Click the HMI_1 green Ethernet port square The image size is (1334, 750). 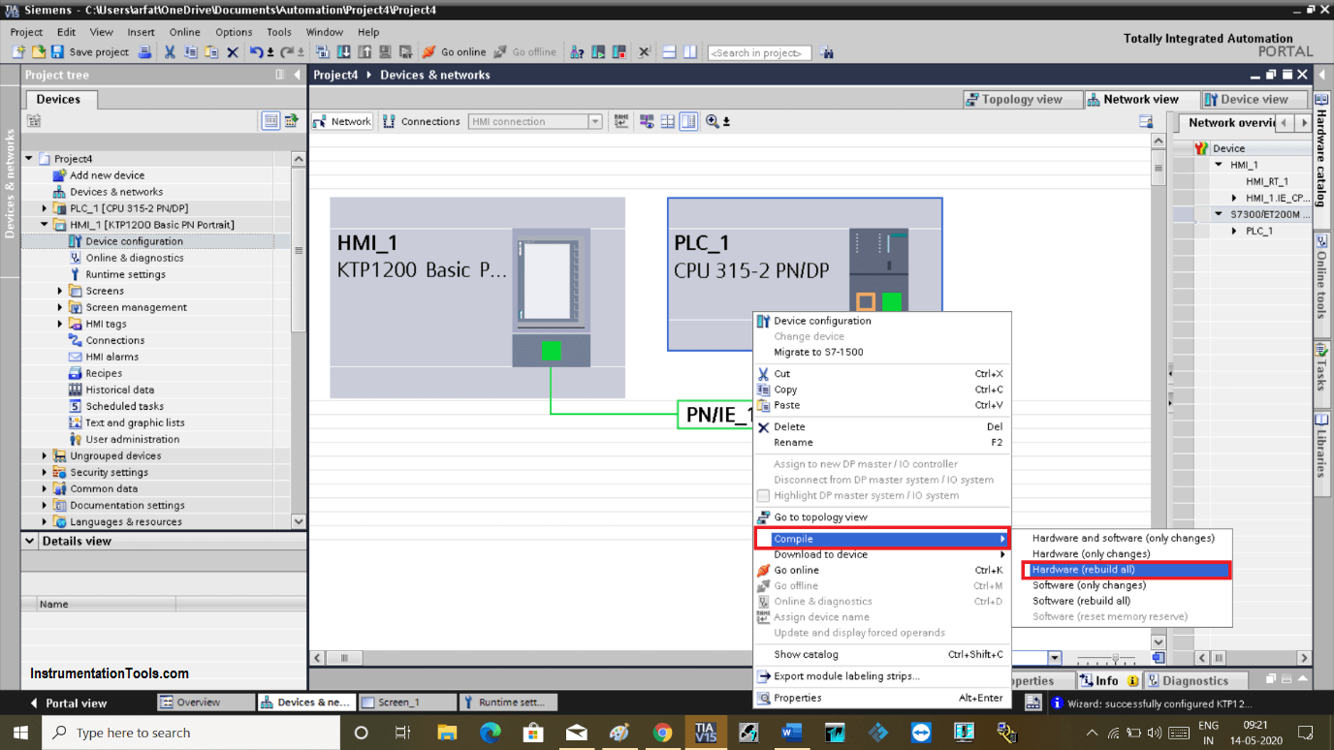click(552, 351)
